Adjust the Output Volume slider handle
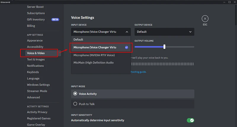 pos(164,47)
